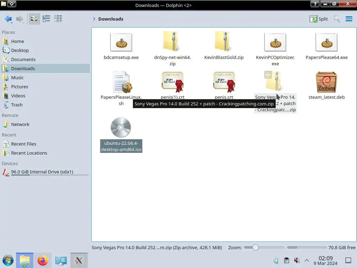
Task: Open the clipboard tray icon
Action: pyautogui.click(x=287, y=260)
